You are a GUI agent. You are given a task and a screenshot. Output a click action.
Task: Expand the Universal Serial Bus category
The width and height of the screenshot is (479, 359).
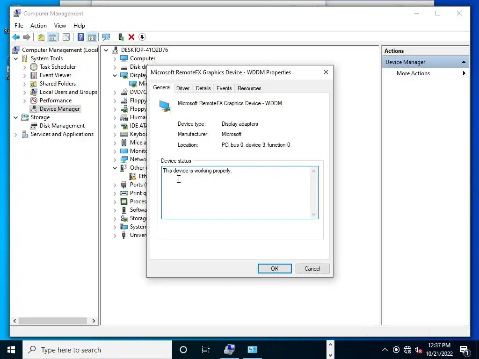pos(115,236)
